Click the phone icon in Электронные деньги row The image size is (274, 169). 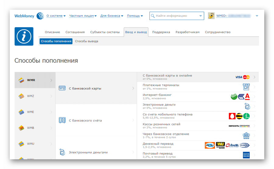point(247,106)
